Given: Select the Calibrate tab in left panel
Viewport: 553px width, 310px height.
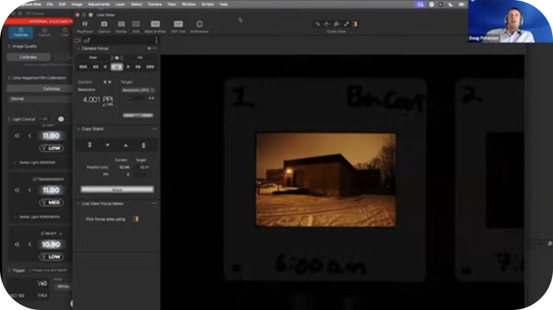Looking at the screenshot, I should tap(20, 32).
